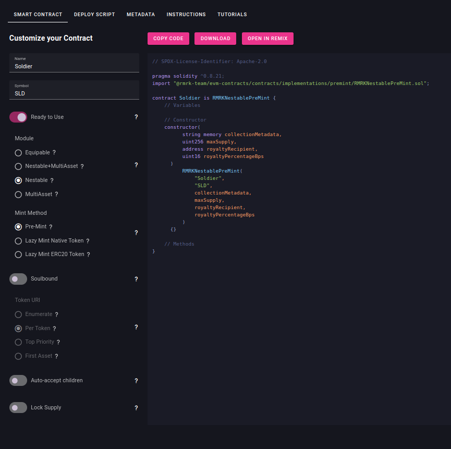The height and width of the screenshot is (449, 451).
Task: Click the Download button
Action: pyautogui.click(x=215, y=39)
